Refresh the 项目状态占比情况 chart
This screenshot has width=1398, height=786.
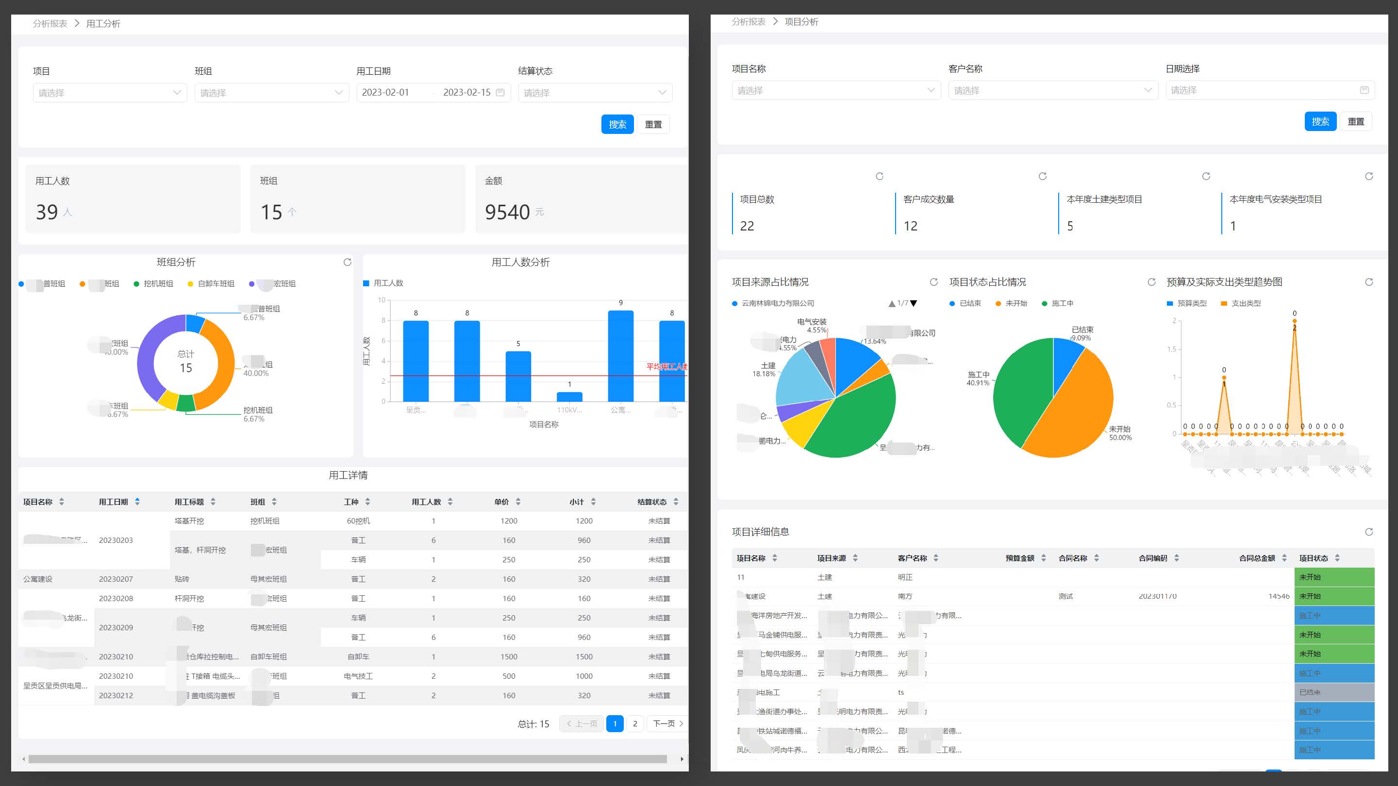[x=1151, y=282]
